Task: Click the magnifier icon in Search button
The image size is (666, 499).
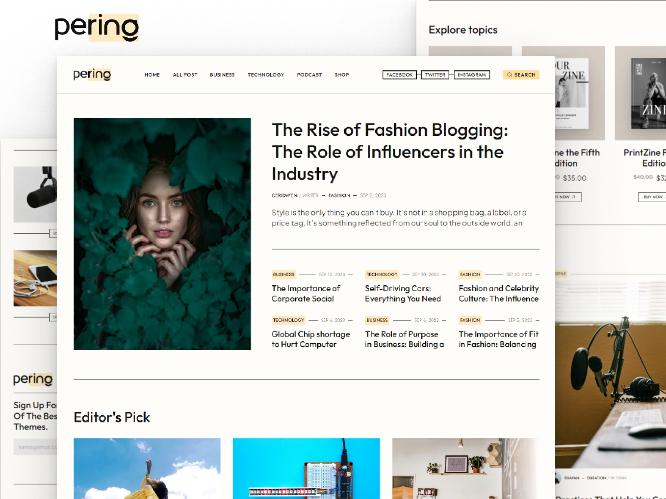Action: point(509,75)
